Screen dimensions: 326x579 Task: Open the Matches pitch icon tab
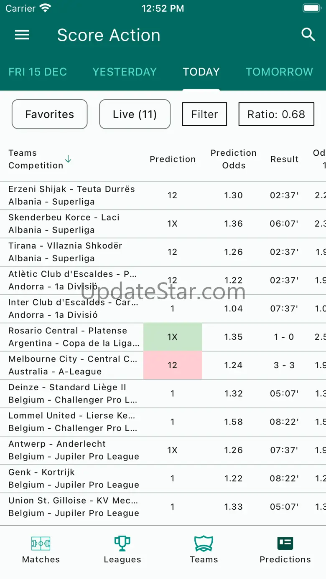pyautogui.click(x=41, y=550)
